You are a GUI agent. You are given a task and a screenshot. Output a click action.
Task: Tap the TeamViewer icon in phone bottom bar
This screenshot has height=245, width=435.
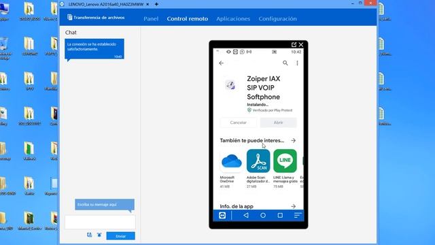click(222, 215)
